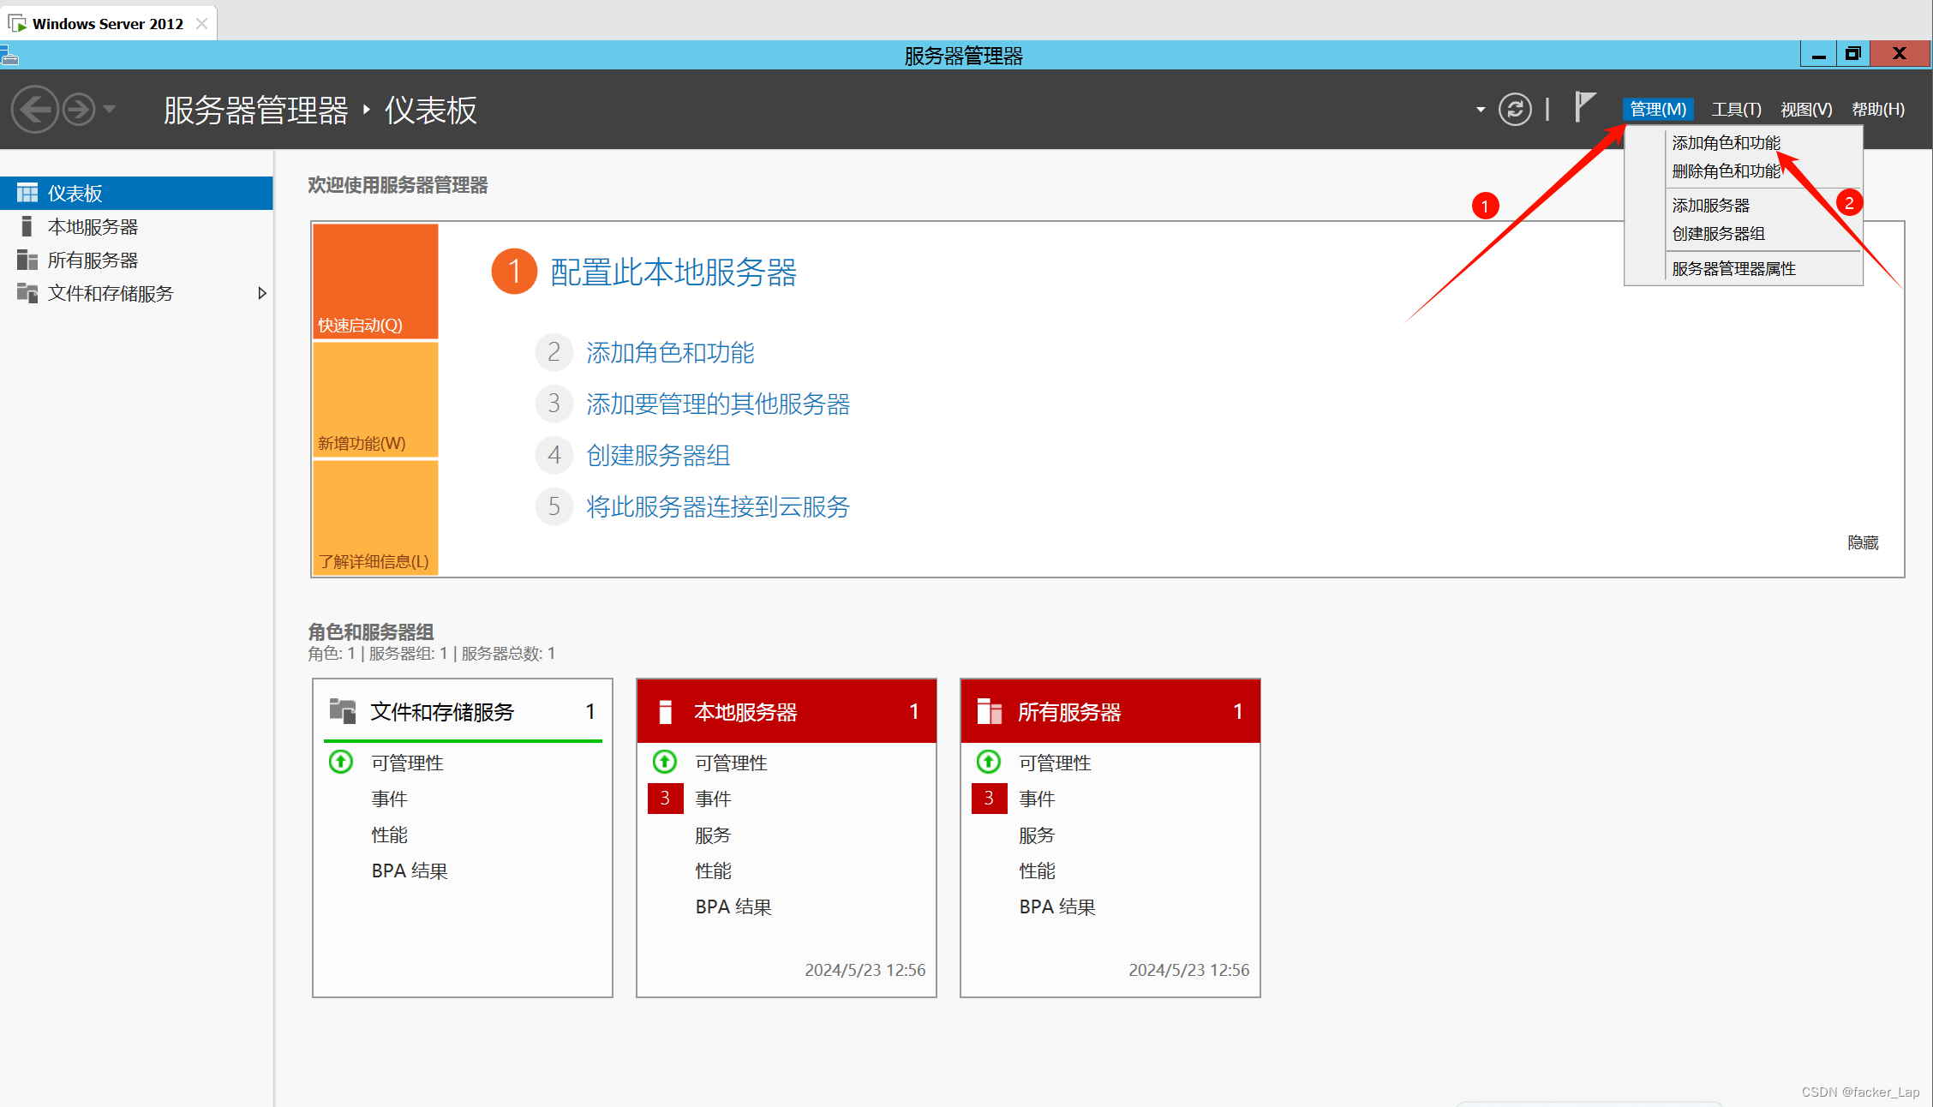Click the back navigation arrow
Screen dimensions: 1933x1107
35,110
